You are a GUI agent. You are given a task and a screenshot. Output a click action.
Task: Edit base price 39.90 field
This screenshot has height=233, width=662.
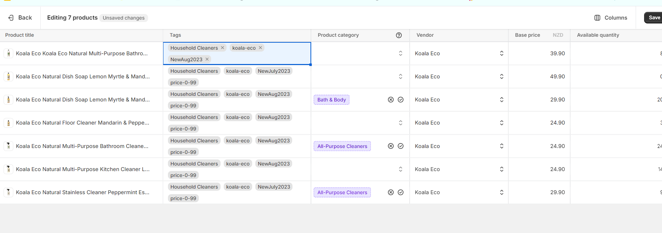click(x=539, y=54)
